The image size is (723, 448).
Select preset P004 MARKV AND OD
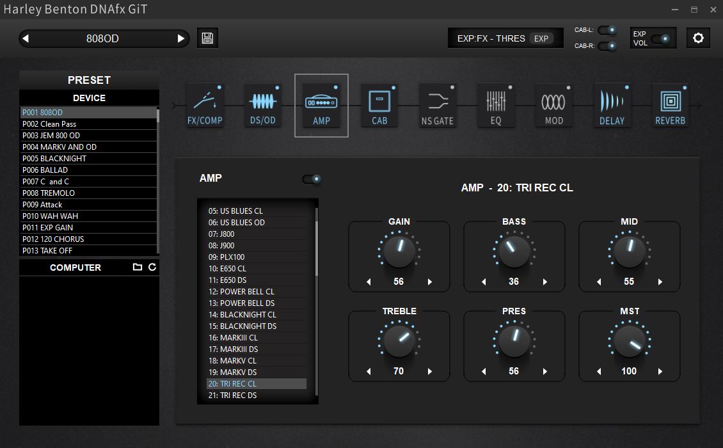88,147
